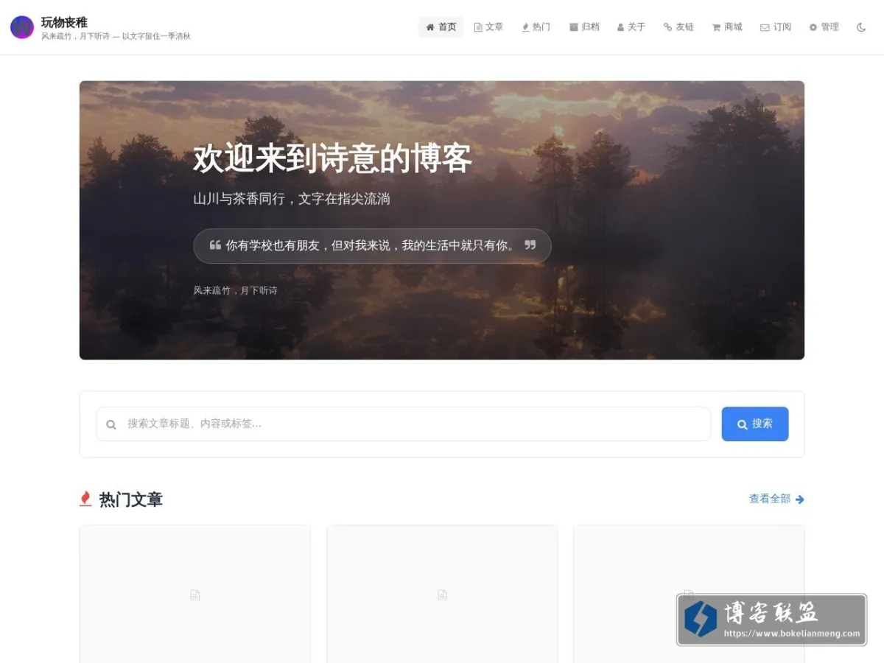Open the middle hot article card placeholder
This screenshot has height=663, width=884.
click(x=442, y=594)
